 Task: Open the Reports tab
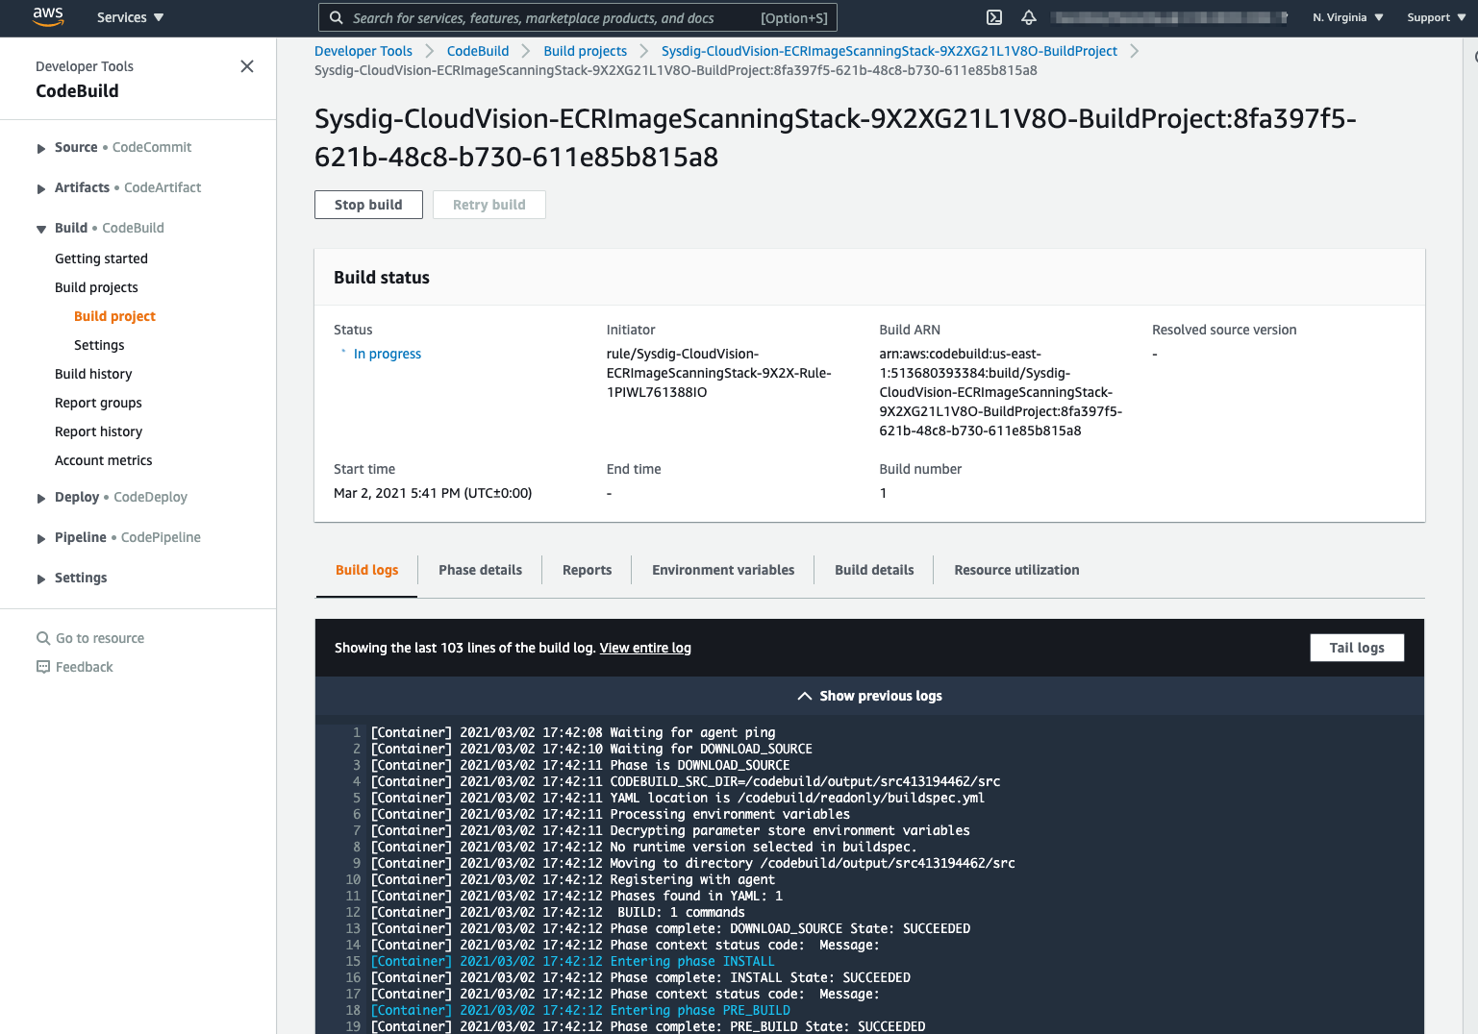[587, 570]
